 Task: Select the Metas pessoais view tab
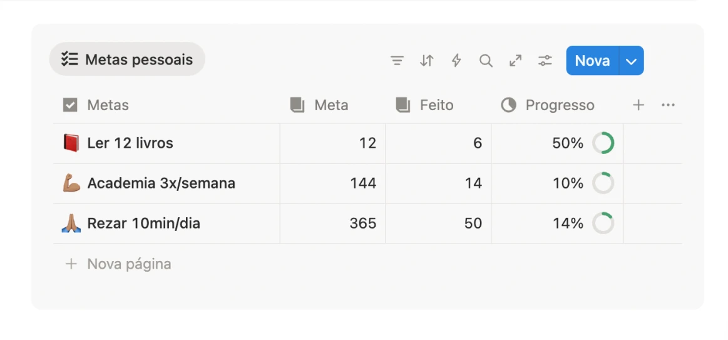tap(128, 59)
